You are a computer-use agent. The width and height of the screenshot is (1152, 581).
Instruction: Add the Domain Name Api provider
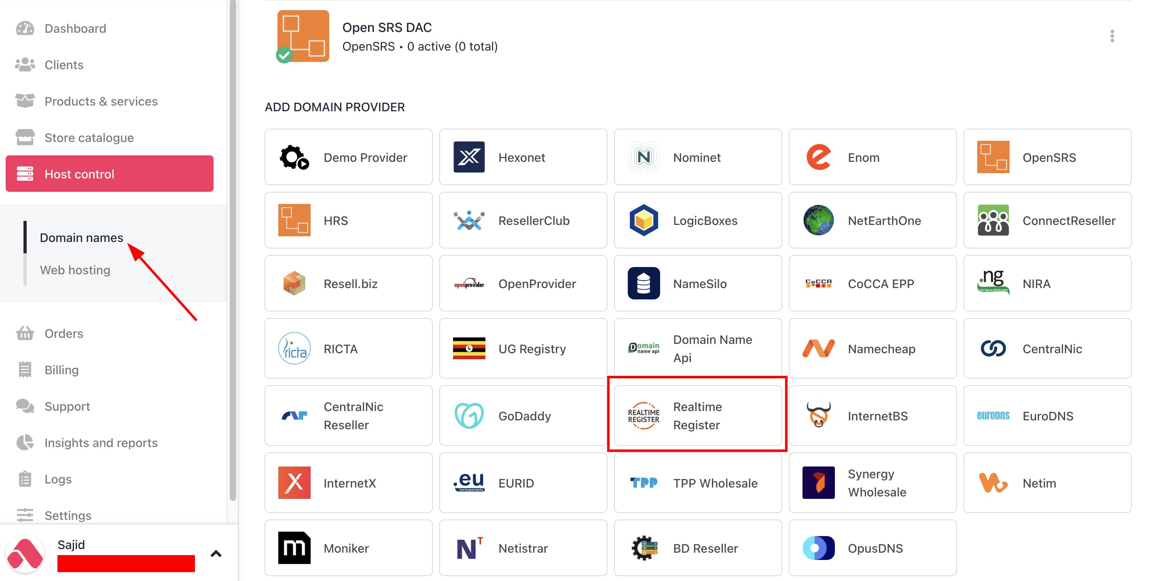tap(698, 348)
